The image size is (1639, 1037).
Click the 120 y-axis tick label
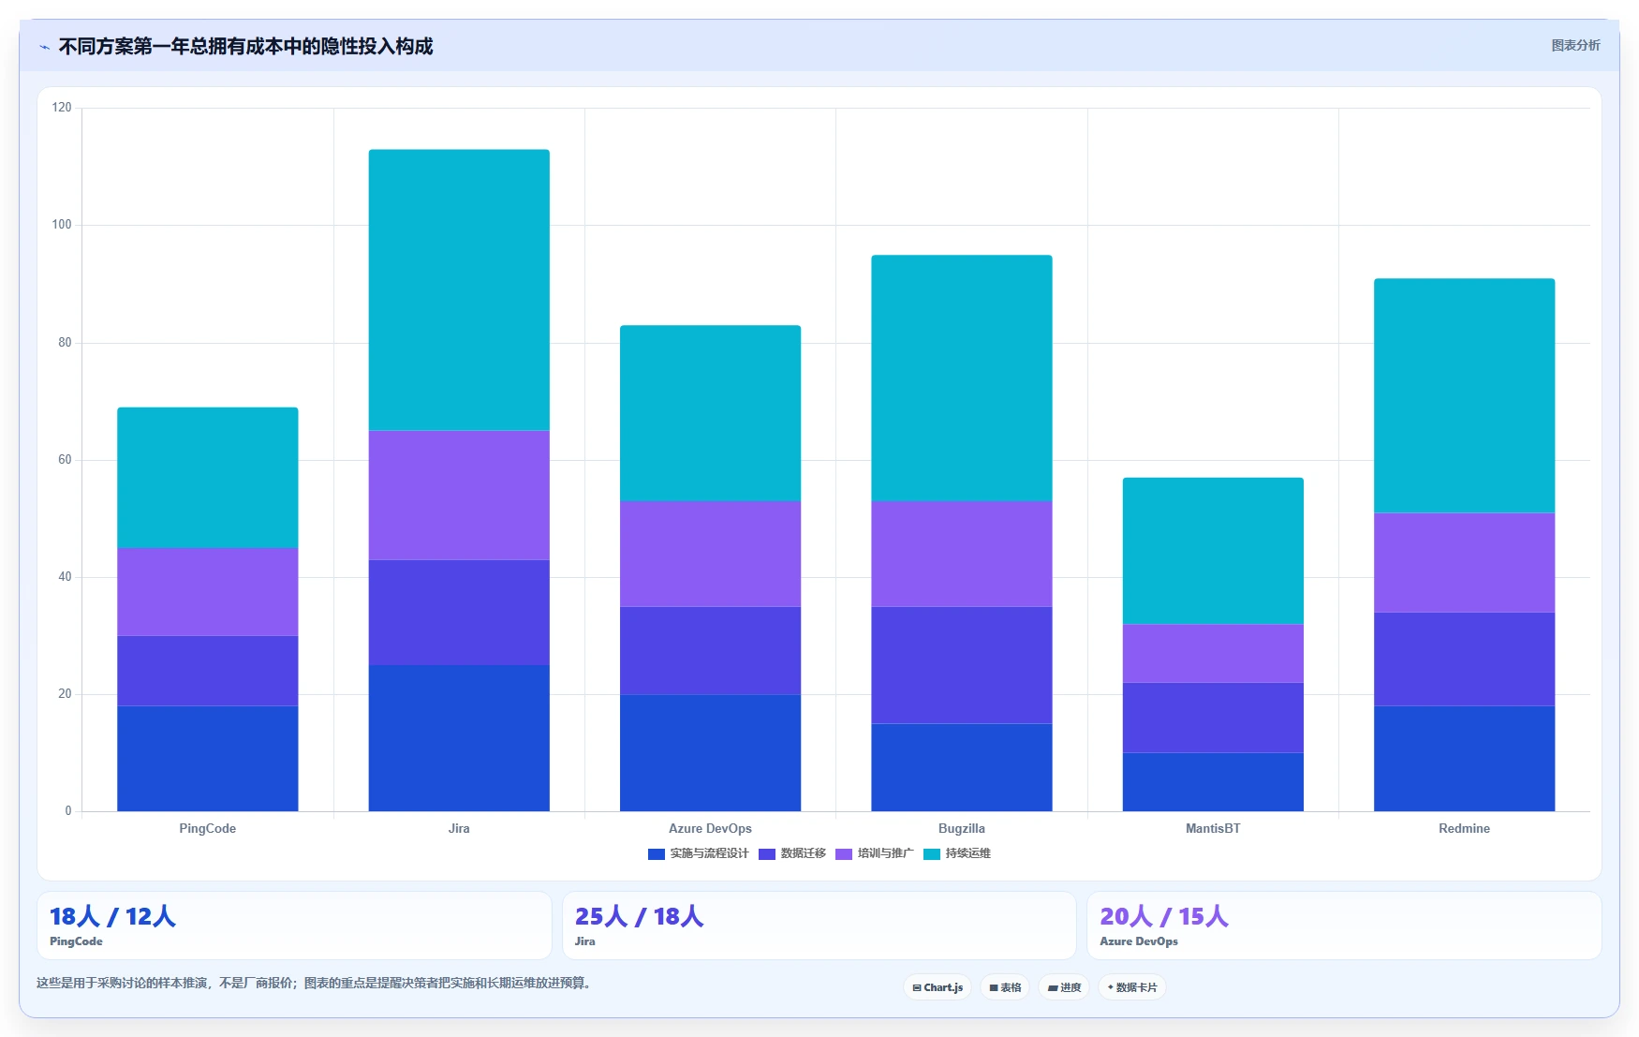[x=62, y=108]
